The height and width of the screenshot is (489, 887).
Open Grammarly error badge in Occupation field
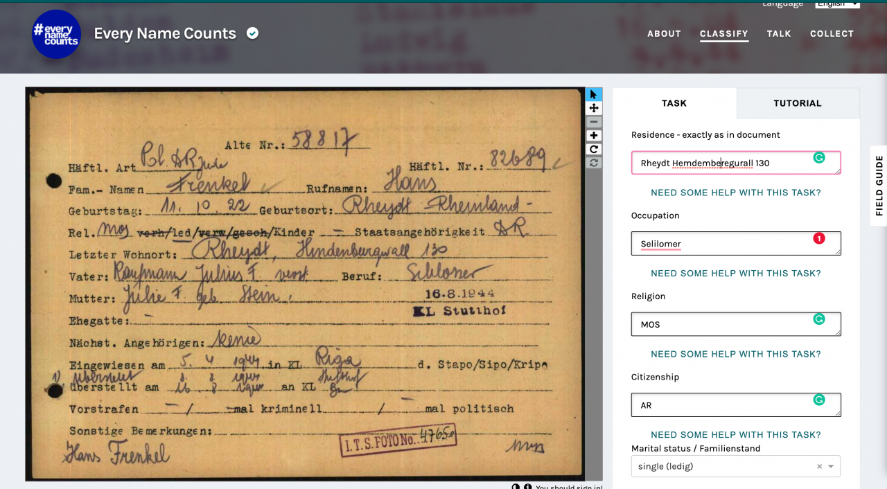coord(819,239)
